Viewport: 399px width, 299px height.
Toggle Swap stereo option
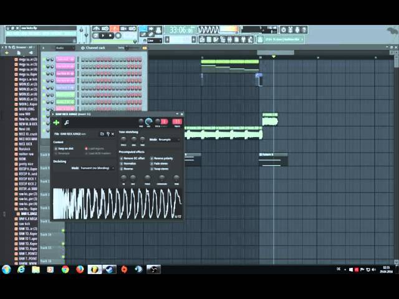pos(160,169)
